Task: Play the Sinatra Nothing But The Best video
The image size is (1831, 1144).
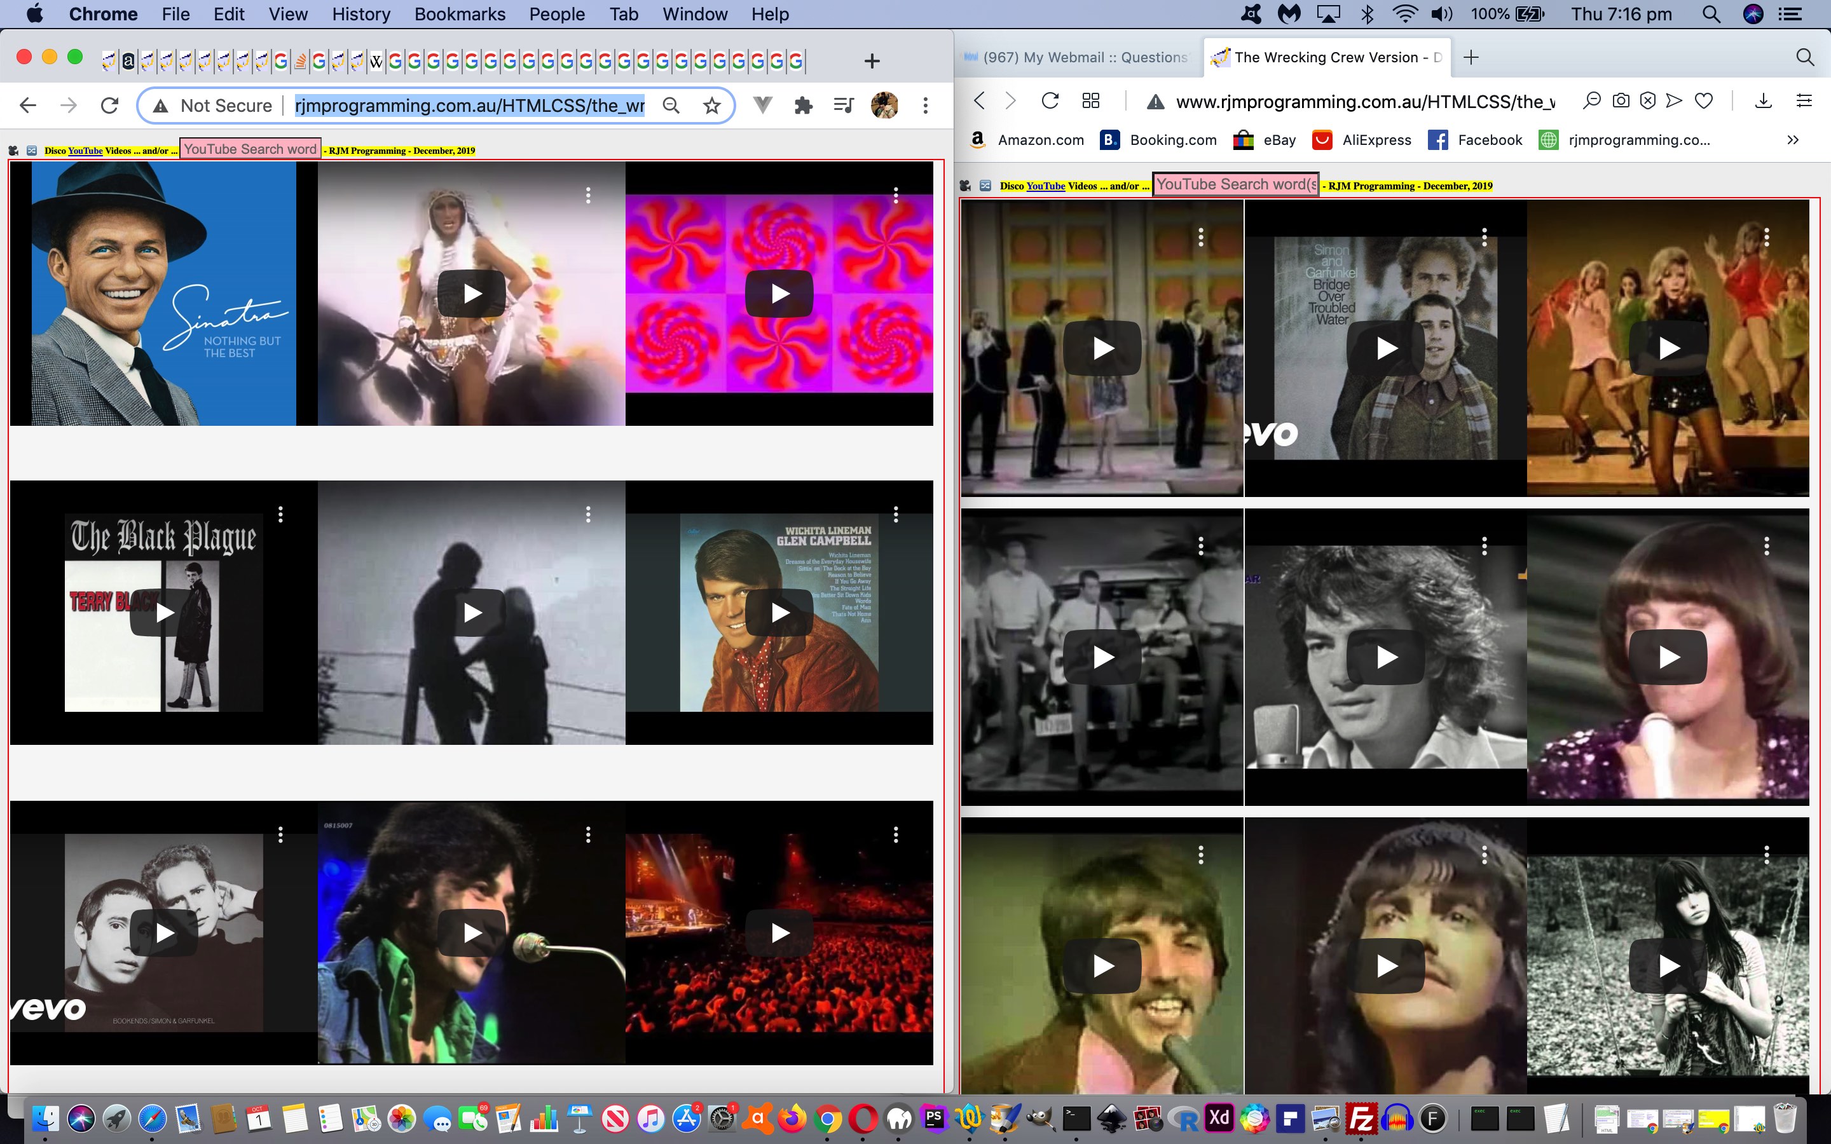Action: [163, 294]
